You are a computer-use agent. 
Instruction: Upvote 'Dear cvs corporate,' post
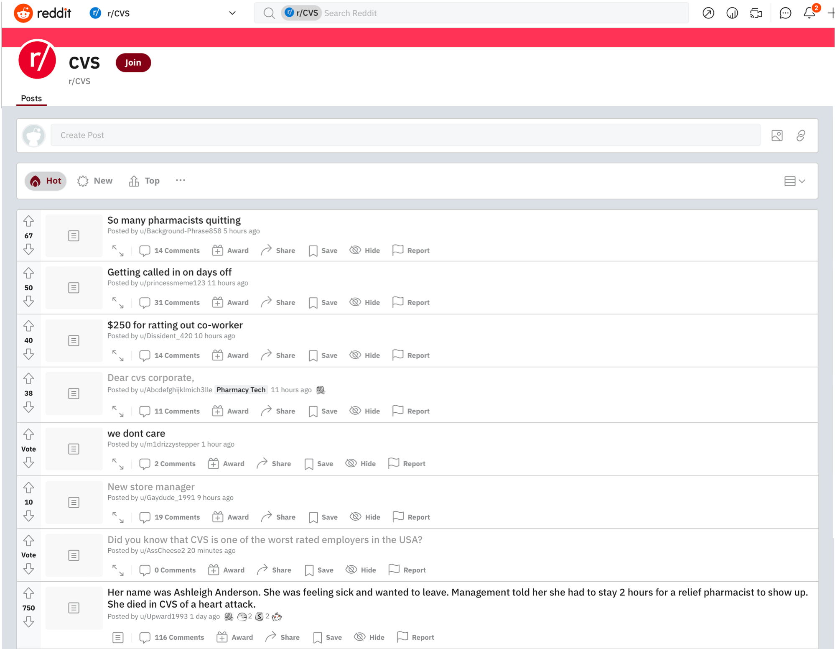[x=28, y=378]
